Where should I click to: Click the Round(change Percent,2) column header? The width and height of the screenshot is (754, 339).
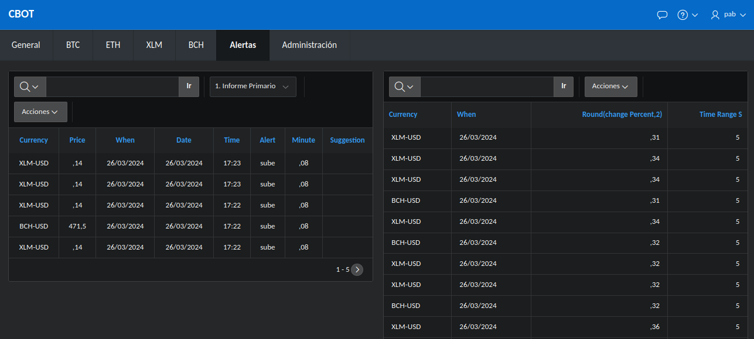[x=622, y=115]
